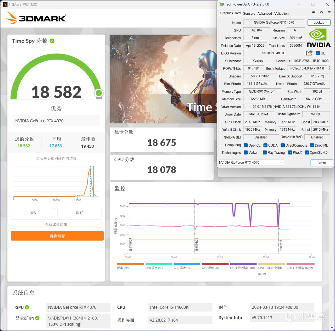Screen dimensions: 335x331
Task: Click the 加载 button in 3DMark
Action: (x=33, y=212)
